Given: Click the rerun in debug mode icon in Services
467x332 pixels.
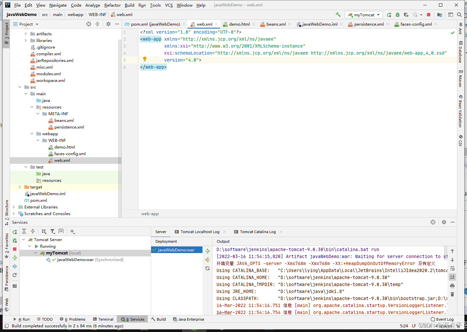Looking at the screenshot, I should point(15,240).
